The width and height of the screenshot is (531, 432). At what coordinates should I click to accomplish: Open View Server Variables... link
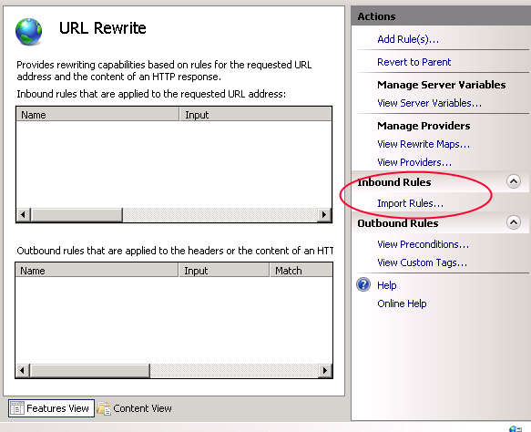coord(429,103)
